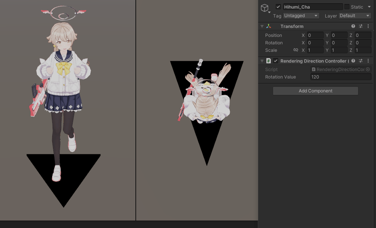376x228 pixels.
Task: Click Position Y value field
Action: click(339, 35)
